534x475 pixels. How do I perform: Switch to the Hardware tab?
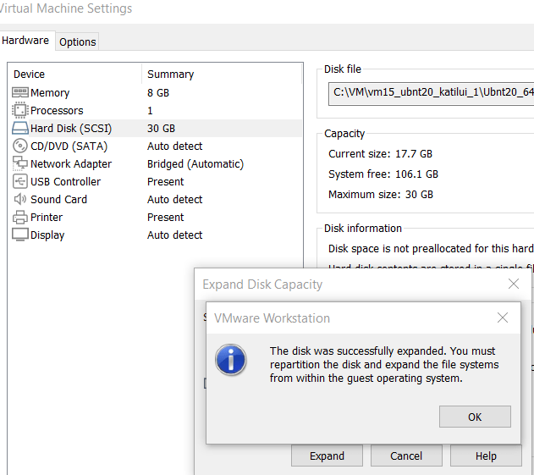pos(25,41)
